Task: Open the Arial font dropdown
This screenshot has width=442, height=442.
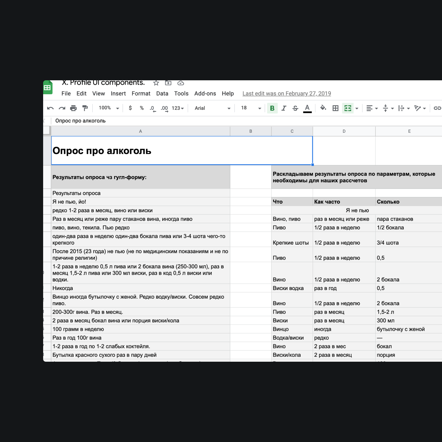Action: [212, 108]
